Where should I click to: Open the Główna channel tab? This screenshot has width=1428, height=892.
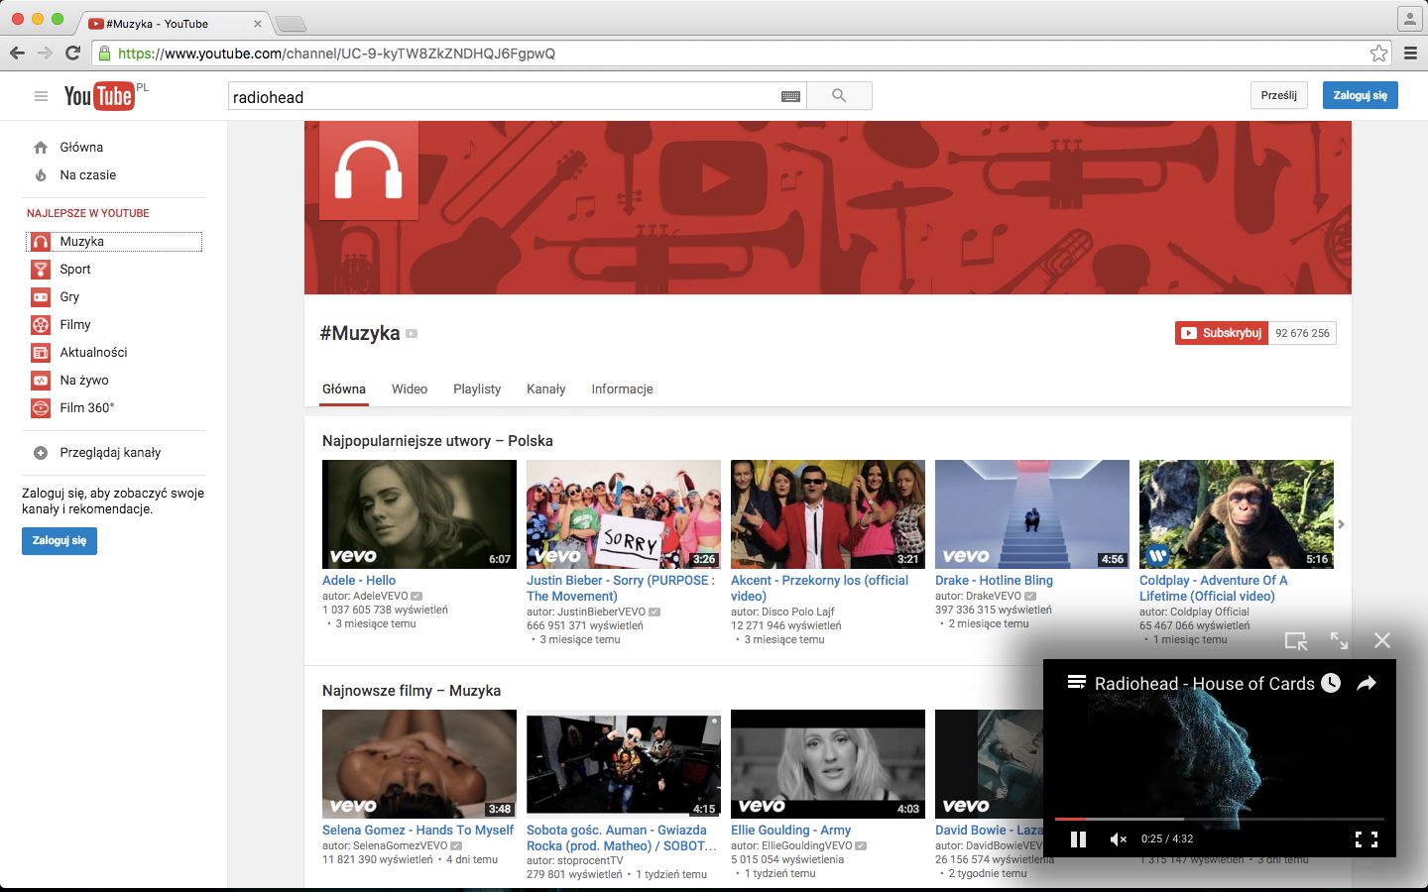click(x=344, y=390)
